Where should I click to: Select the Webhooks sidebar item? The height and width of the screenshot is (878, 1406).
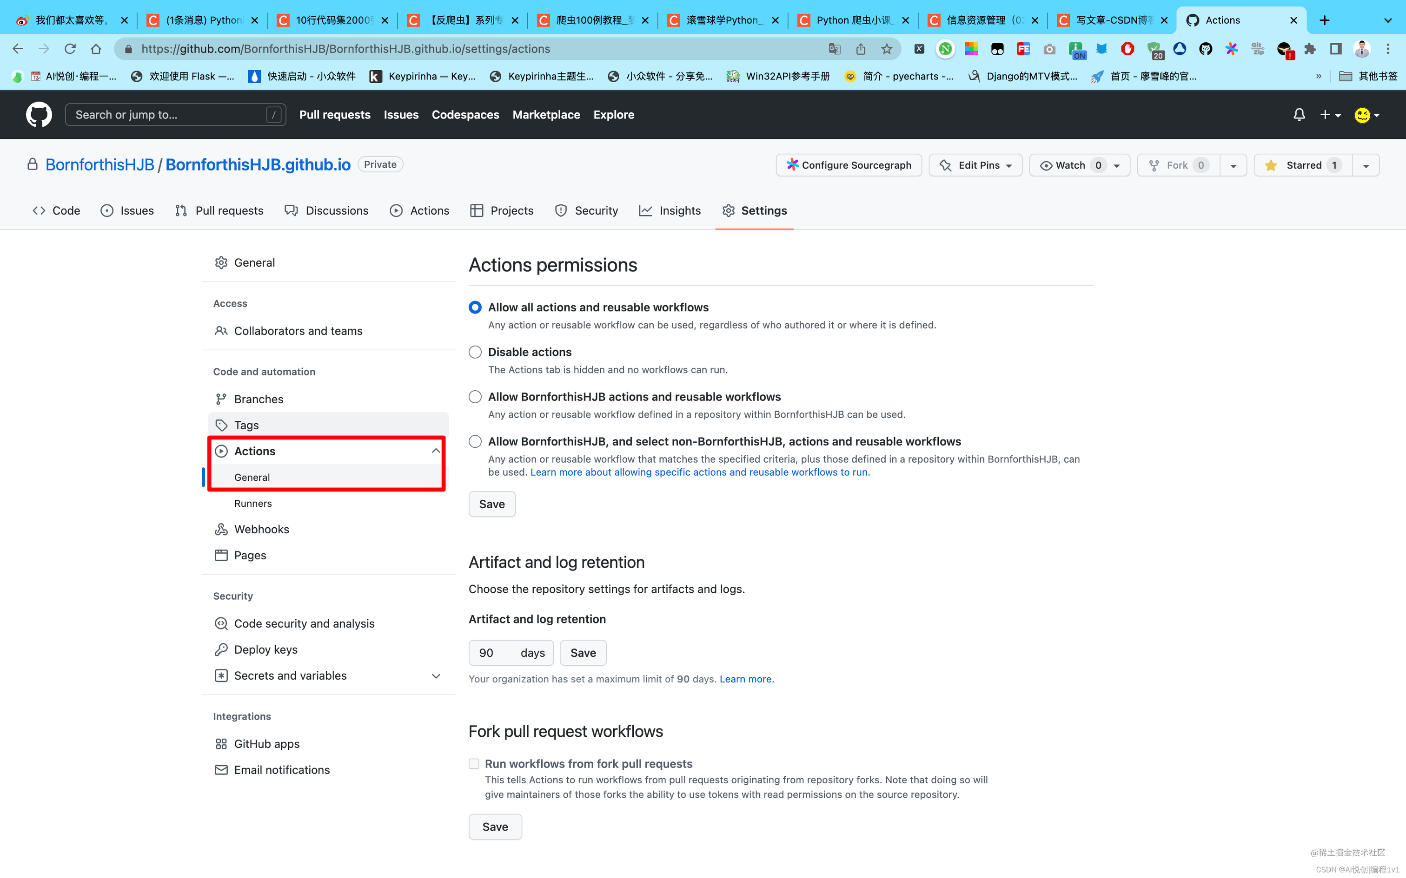261,529
